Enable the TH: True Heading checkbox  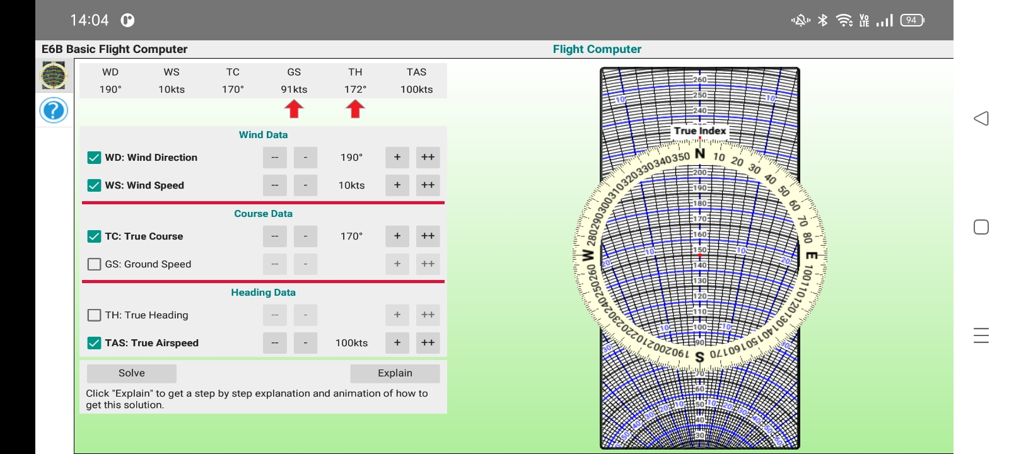94,315
